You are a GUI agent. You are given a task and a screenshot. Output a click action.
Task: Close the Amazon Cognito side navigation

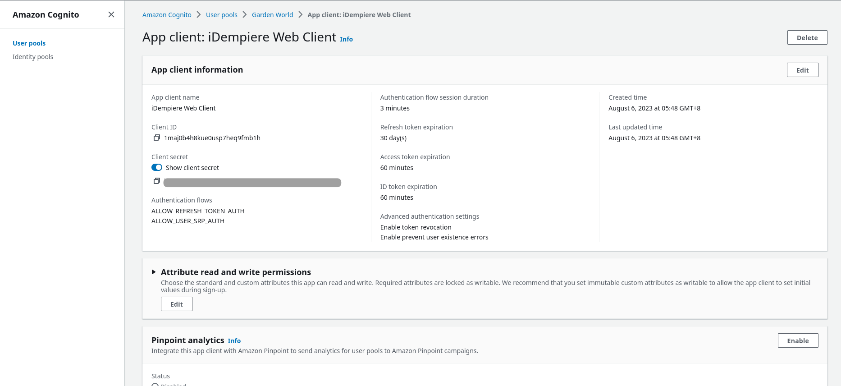pyautogui.click(x=111, y=14)
